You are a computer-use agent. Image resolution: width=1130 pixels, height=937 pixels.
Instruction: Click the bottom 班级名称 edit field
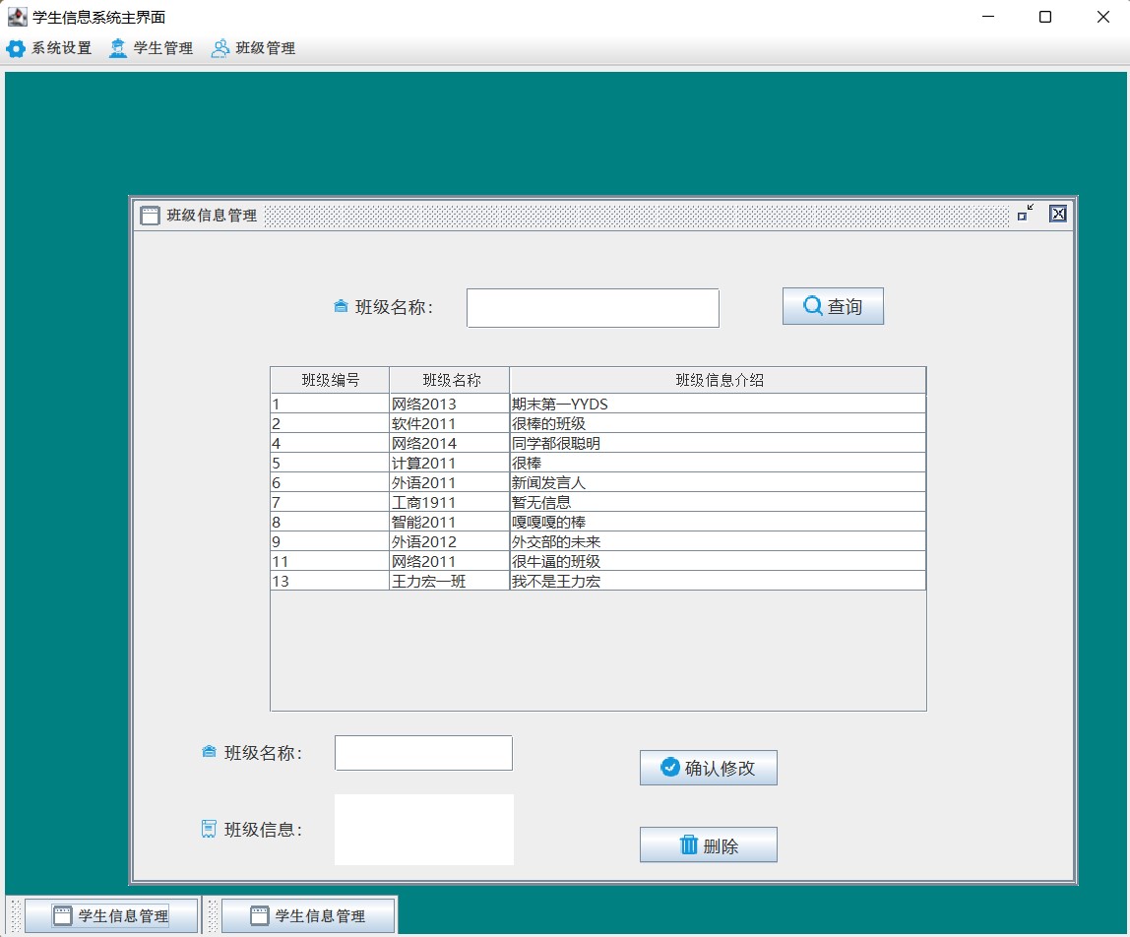pyautogui.click(x=423, y=753)
